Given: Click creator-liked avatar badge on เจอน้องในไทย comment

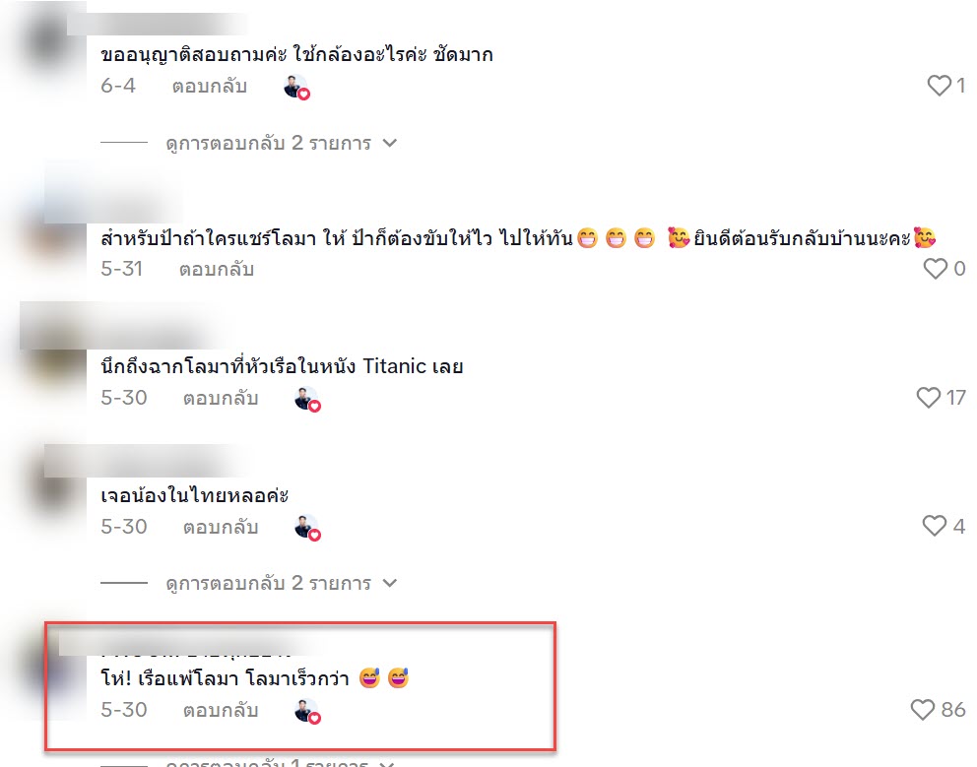Looking at the screenshot, I should (x=307, y=529).
